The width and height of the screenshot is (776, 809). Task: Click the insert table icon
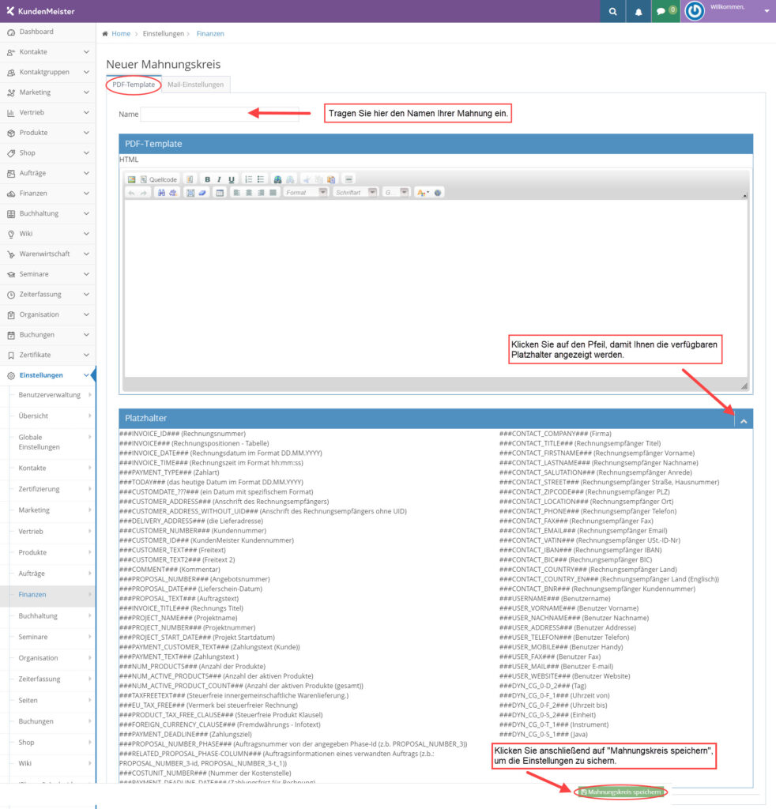click(x=220, y=192)
